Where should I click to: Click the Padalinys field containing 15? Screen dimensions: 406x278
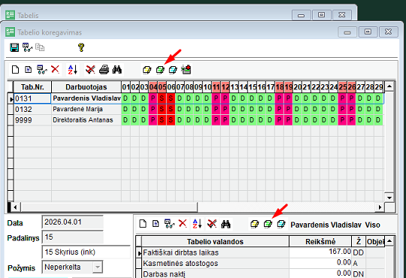coord(72,237)
